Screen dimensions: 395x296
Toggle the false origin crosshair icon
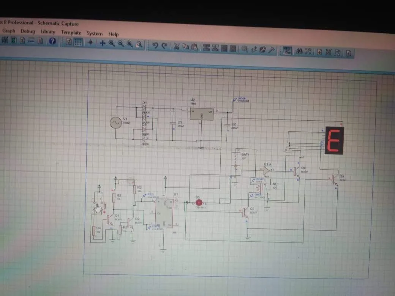90,43
